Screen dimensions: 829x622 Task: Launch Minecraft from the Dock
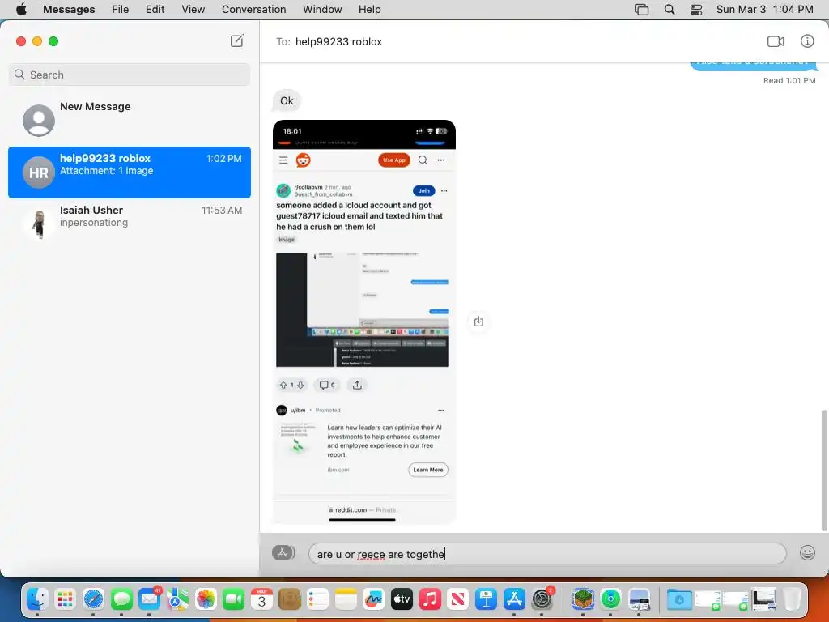pyautogui.click(x=583, y=599)
